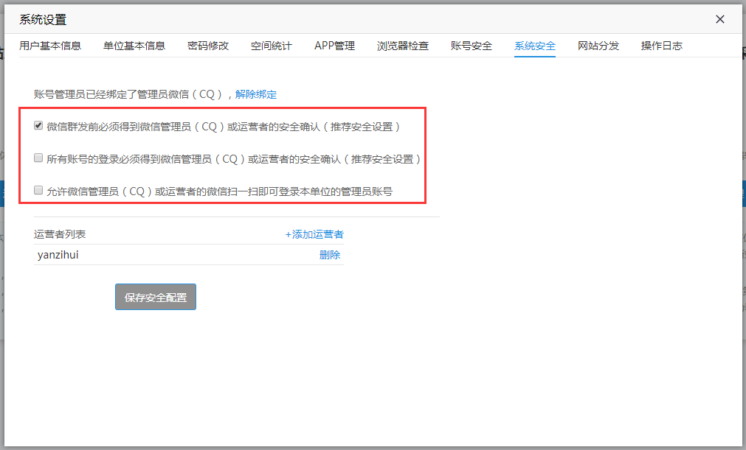This screenshot has height=450, width=746.
Task: Go to the 密码修改 tab
Action: point(208,46)
